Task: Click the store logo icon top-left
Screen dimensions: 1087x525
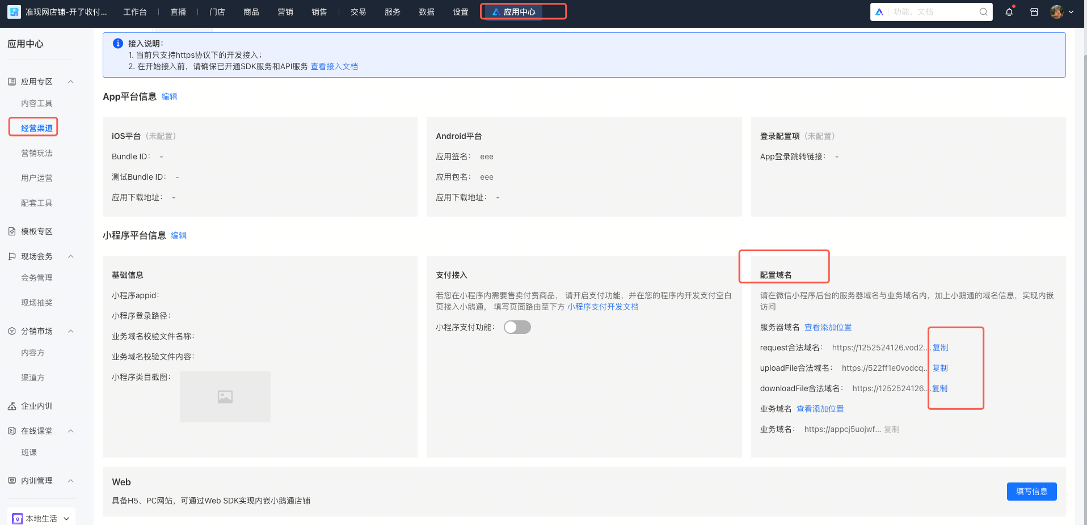Action: pyautogui.click(x=14, y=12)
